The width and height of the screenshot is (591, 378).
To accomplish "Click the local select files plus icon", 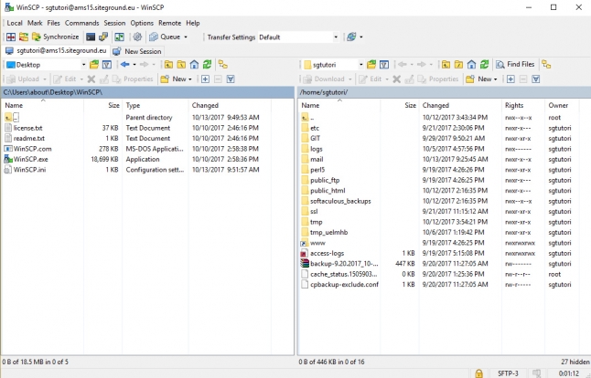I will pyautogui.click(x=205, y=79).
